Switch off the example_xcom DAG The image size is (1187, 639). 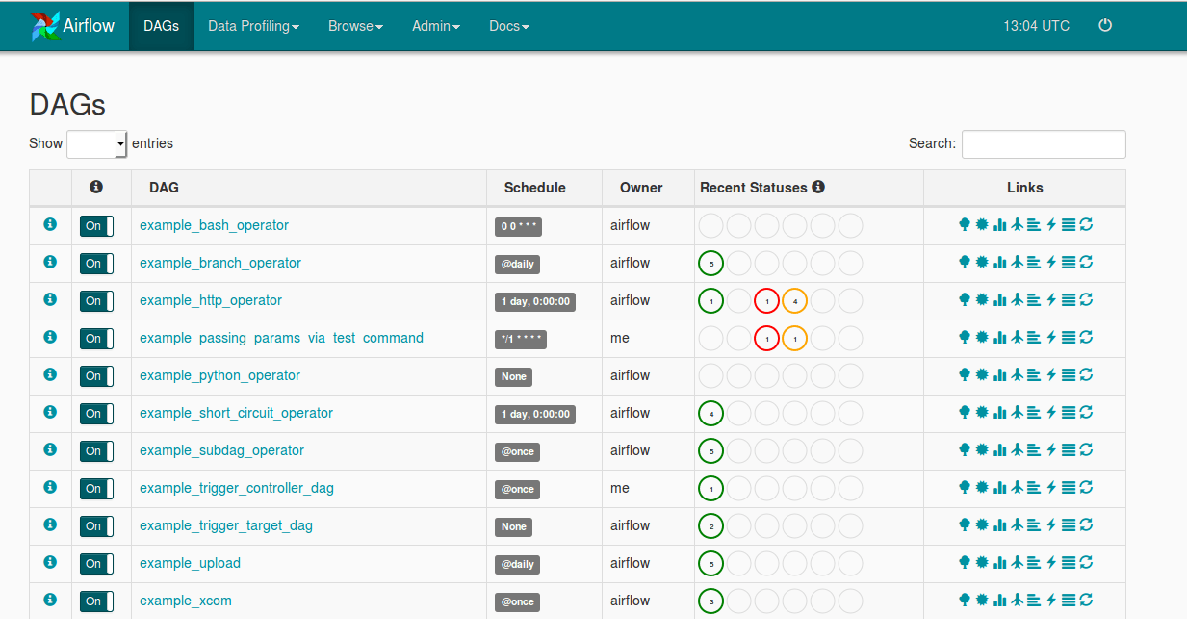point(96,601)
